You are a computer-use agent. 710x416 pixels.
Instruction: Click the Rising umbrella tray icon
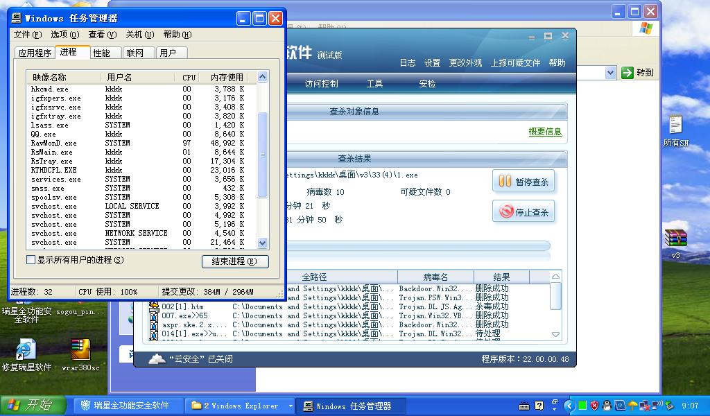pos(632,406)
